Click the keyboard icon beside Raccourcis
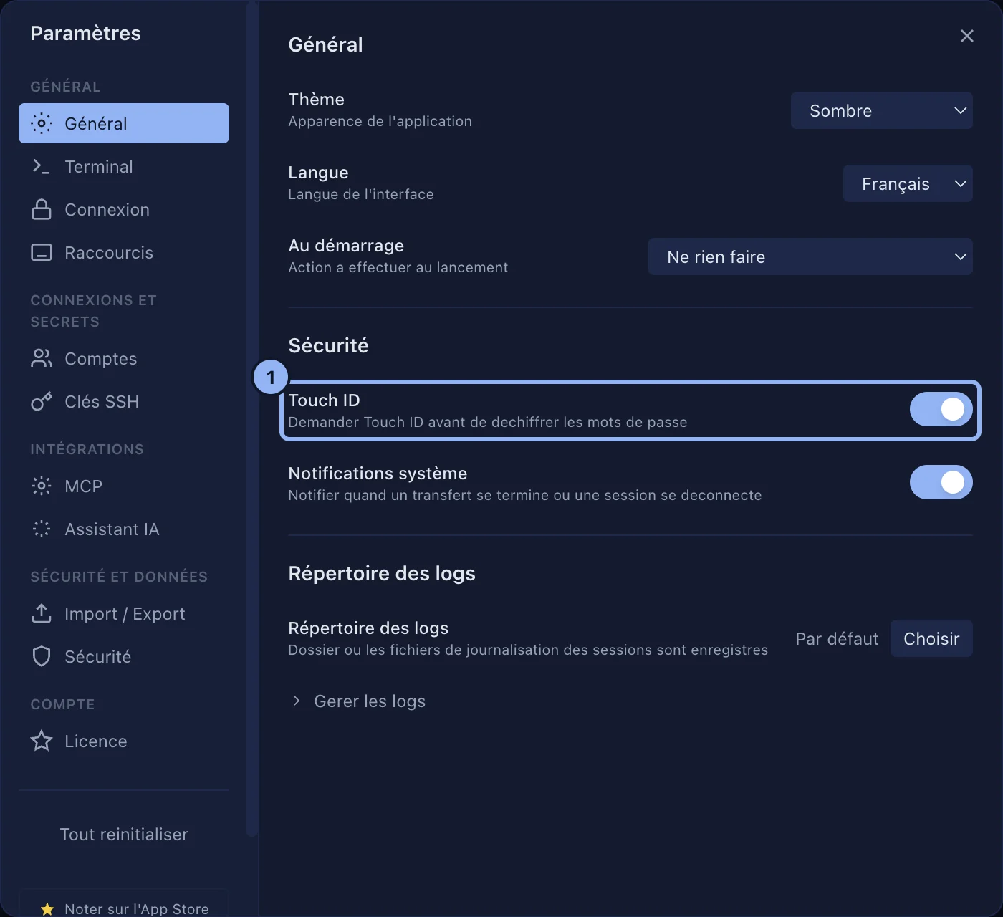1003x917 pixels. click(42, 252)
